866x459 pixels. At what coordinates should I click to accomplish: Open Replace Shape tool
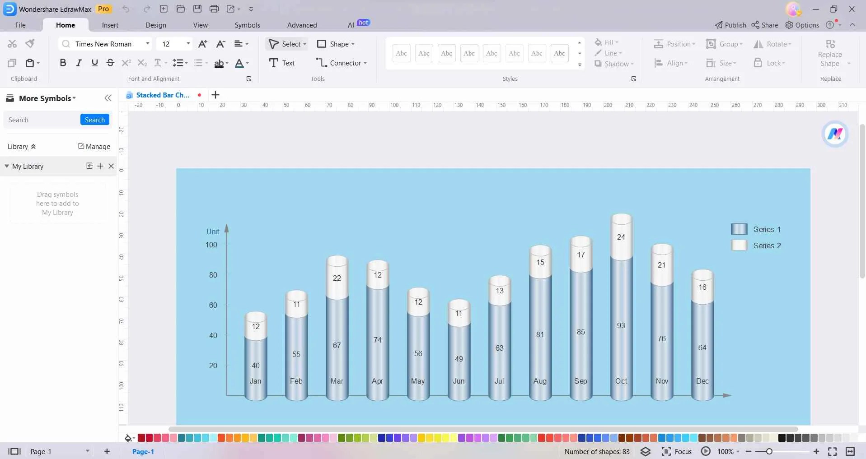tap(831, 52)
